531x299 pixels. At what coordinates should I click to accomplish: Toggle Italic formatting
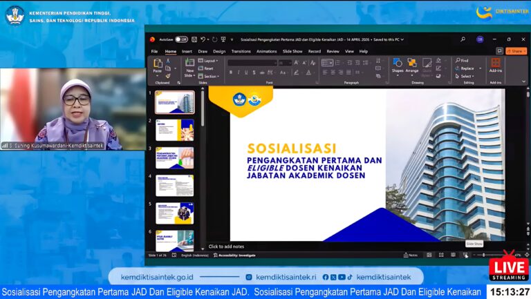pyautogui.click(x=239, y=73)
